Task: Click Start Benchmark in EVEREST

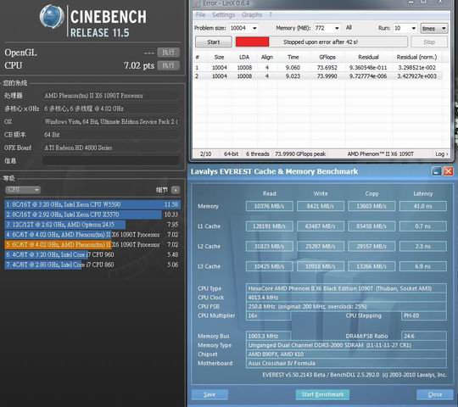Action: click(322, 395)
